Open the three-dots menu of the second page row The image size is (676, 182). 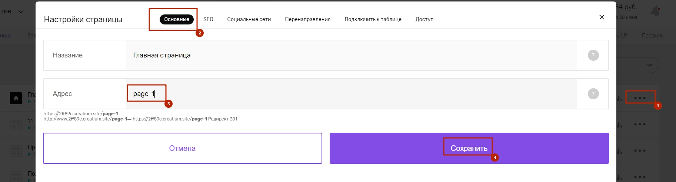(640, 124)
